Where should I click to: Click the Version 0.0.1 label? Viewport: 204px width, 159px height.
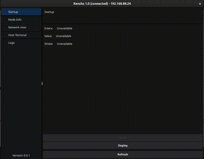21,155
